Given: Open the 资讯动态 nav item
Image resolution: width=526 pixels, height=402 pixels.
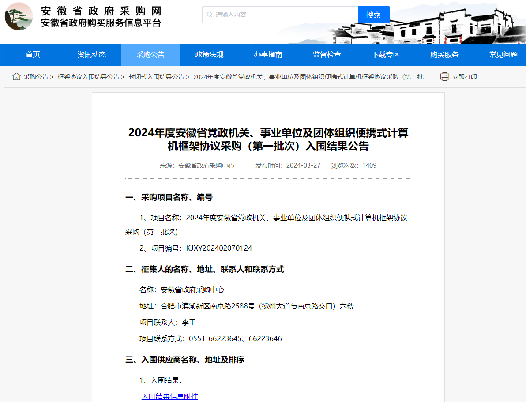Looking at the screenshot, I should tap(92, 55).
